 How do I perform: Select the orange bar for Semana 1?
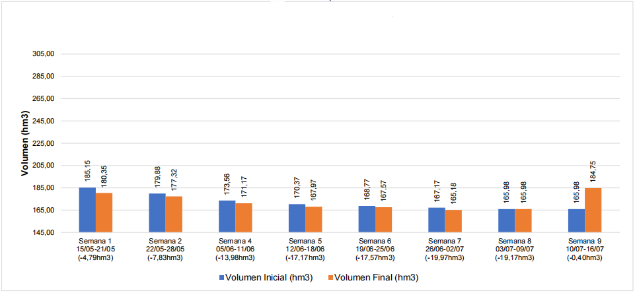104,212
